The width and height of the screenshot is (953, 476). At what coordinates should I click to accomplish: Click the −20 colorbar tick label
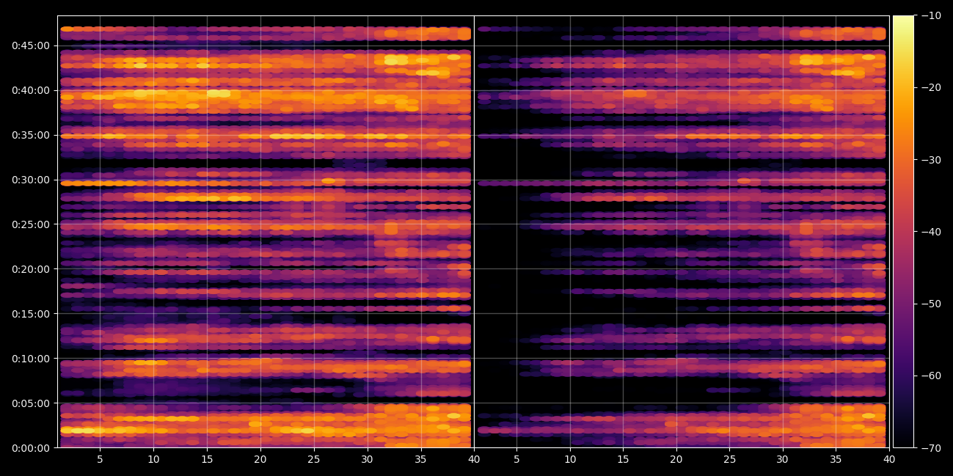pyautogui.click(x=931, y=87)
